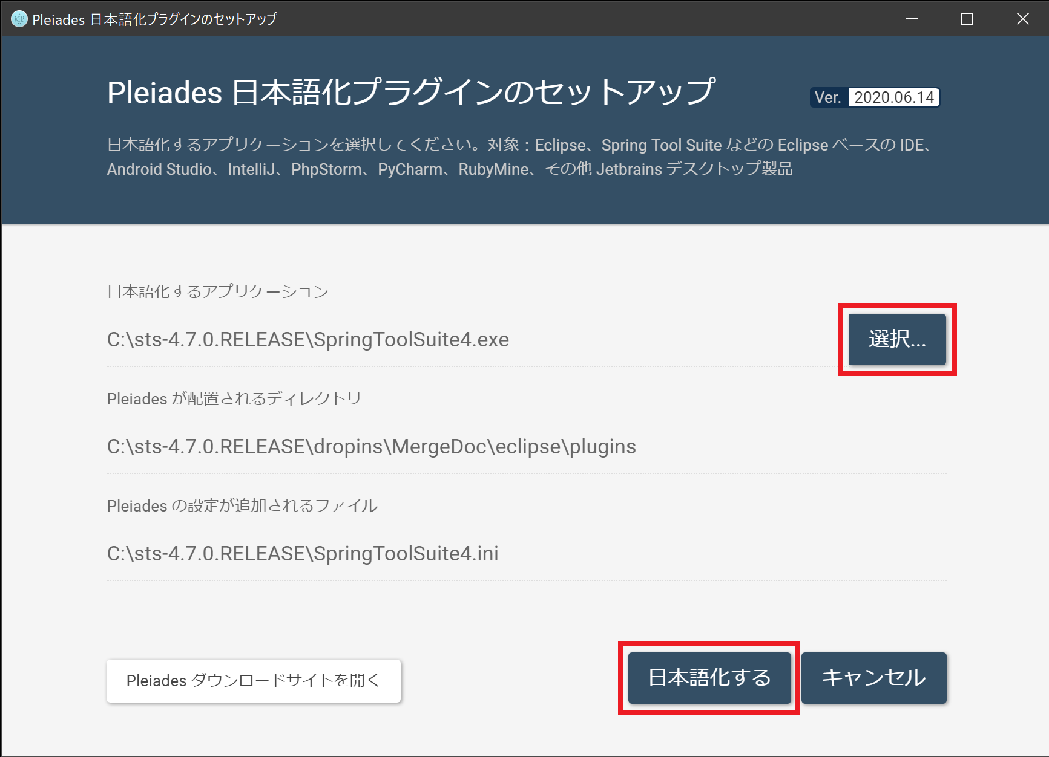This screenshot has width=1049, height=757.
Task: Click the Ver. label in header
Action: click(x=828, y=97)
